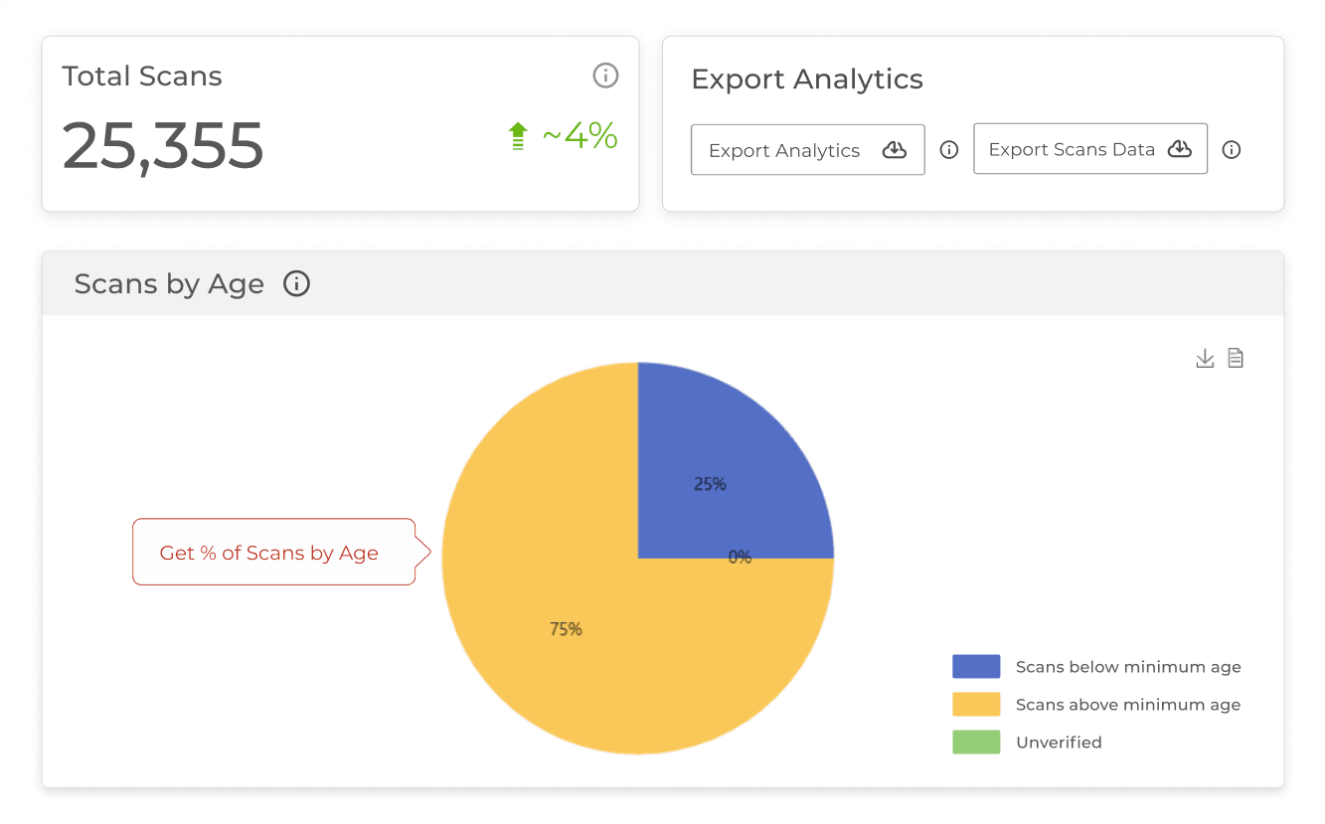The width and height of the screenshot is (1325, 824).
Task: Click info icon right of Export Scans Data
Action: point(1232,150)
